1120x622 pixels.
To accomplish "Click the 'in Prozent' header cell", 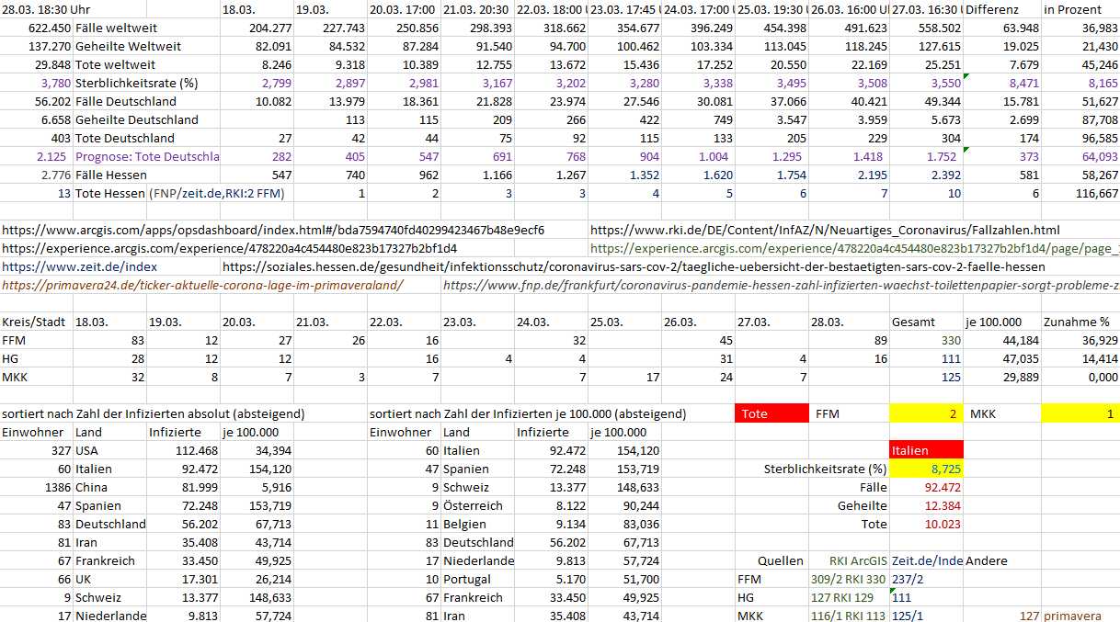I will pos(1080,9).
